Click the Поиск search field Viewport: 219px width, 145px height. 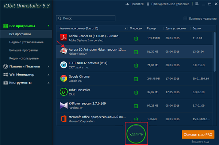(86, 18)
